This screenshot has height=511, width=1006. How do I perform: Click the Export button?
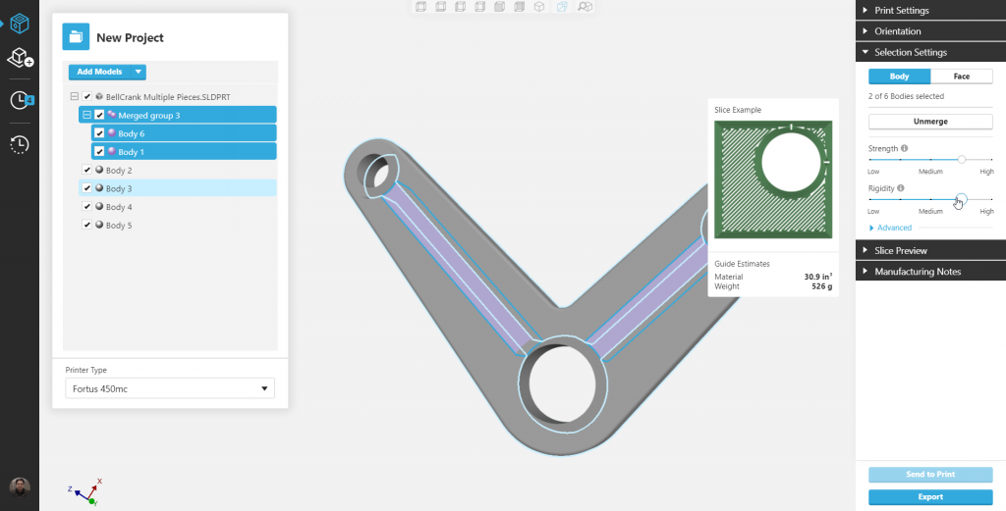point(930,497)
